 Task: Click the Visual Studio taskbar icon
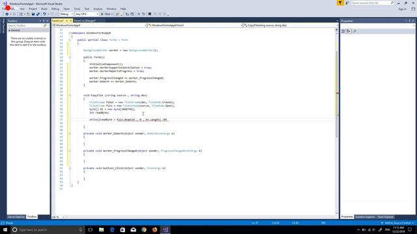tap(165, 229)
